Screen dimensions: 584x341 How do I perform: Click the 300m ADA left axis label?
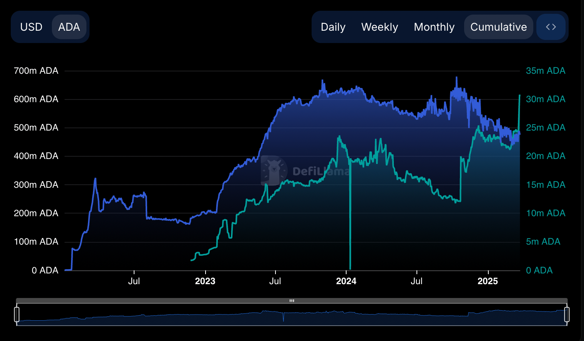click(36, 185)
